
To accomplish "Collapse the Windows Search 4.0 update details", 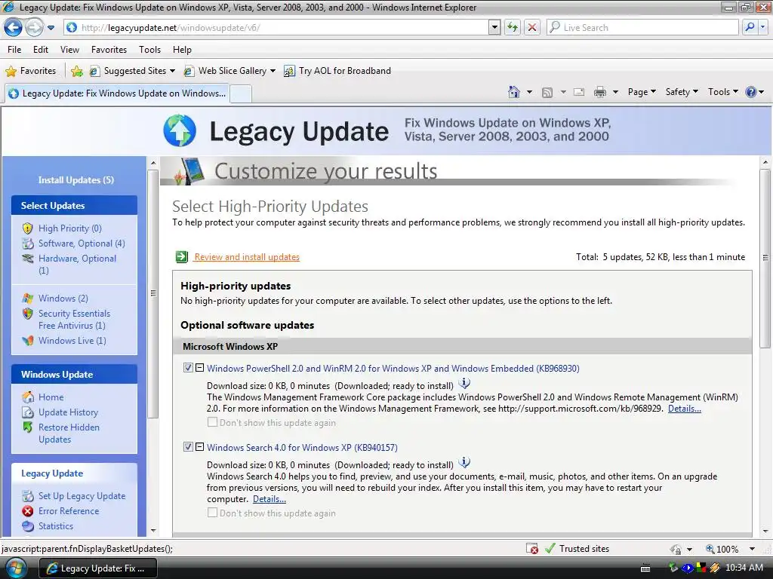I will point(199,447).
